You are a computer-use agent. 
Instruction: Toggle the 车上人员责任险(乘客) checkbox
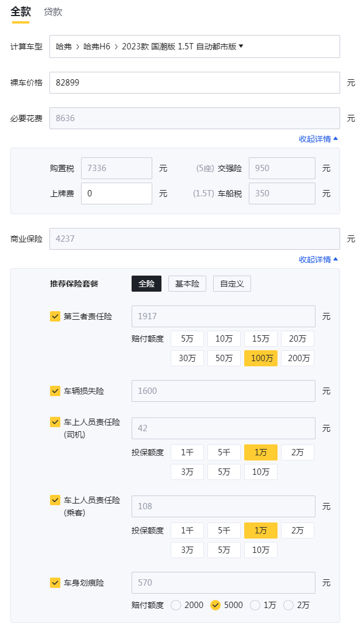click(55, 501)
